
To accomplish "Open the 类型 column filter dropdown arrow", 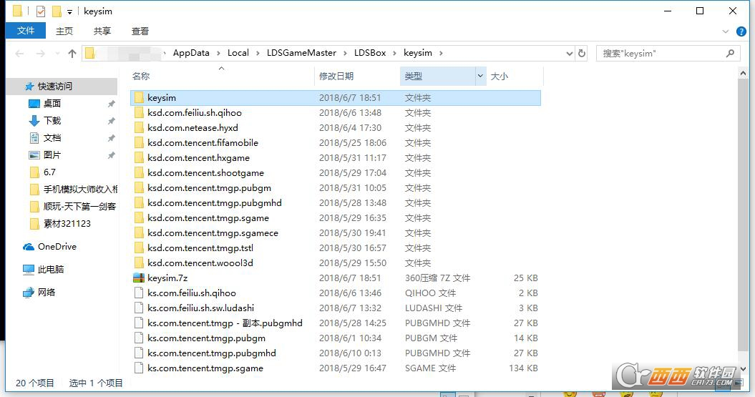I will [x=480, y=76].
